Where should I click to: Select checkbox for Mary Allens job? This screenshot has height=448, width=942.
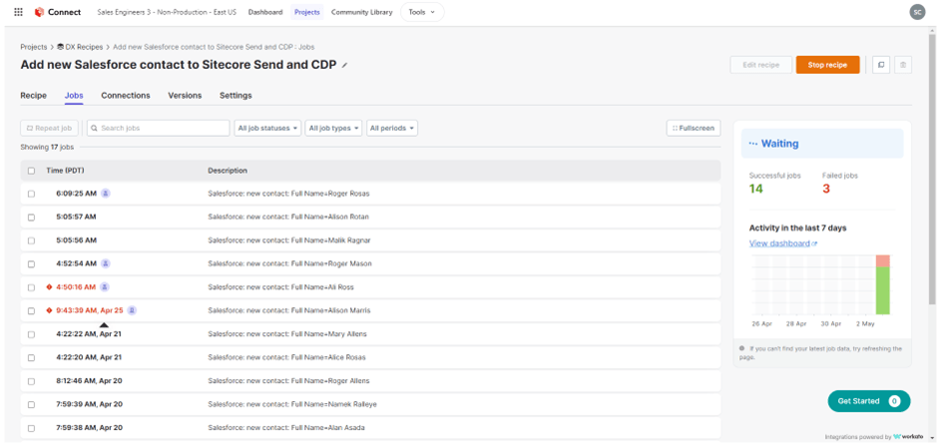(31, 334)
